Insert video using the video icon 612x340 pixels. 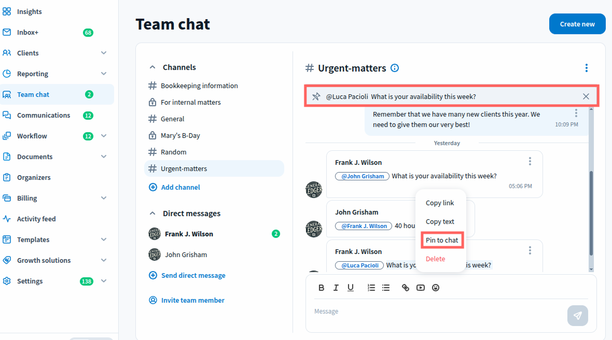(x=421, y=288)
